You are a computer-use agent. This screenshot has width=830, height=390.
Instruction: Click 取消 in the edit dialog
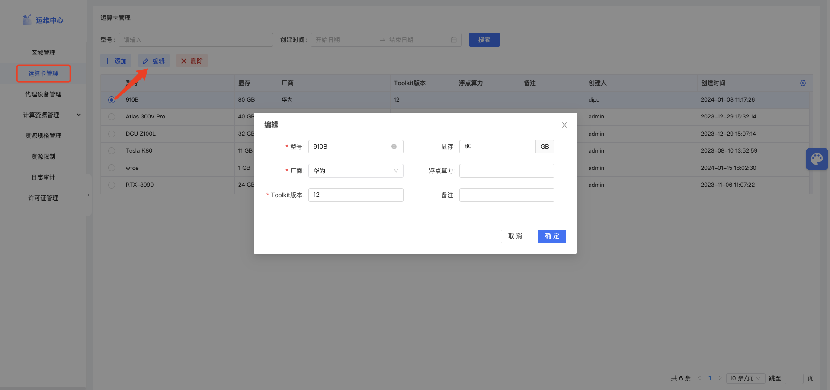click(515, 237)
